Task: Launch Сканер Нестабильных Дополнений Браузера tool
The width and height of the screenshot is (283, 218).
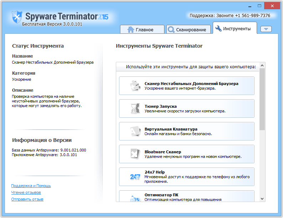Action: tap(187, 86)
